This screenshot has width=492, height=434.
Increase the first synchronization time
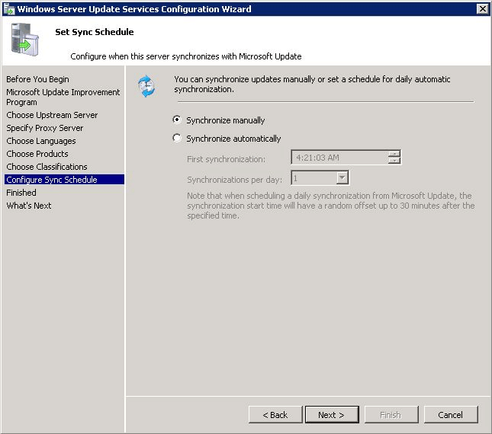394,155
